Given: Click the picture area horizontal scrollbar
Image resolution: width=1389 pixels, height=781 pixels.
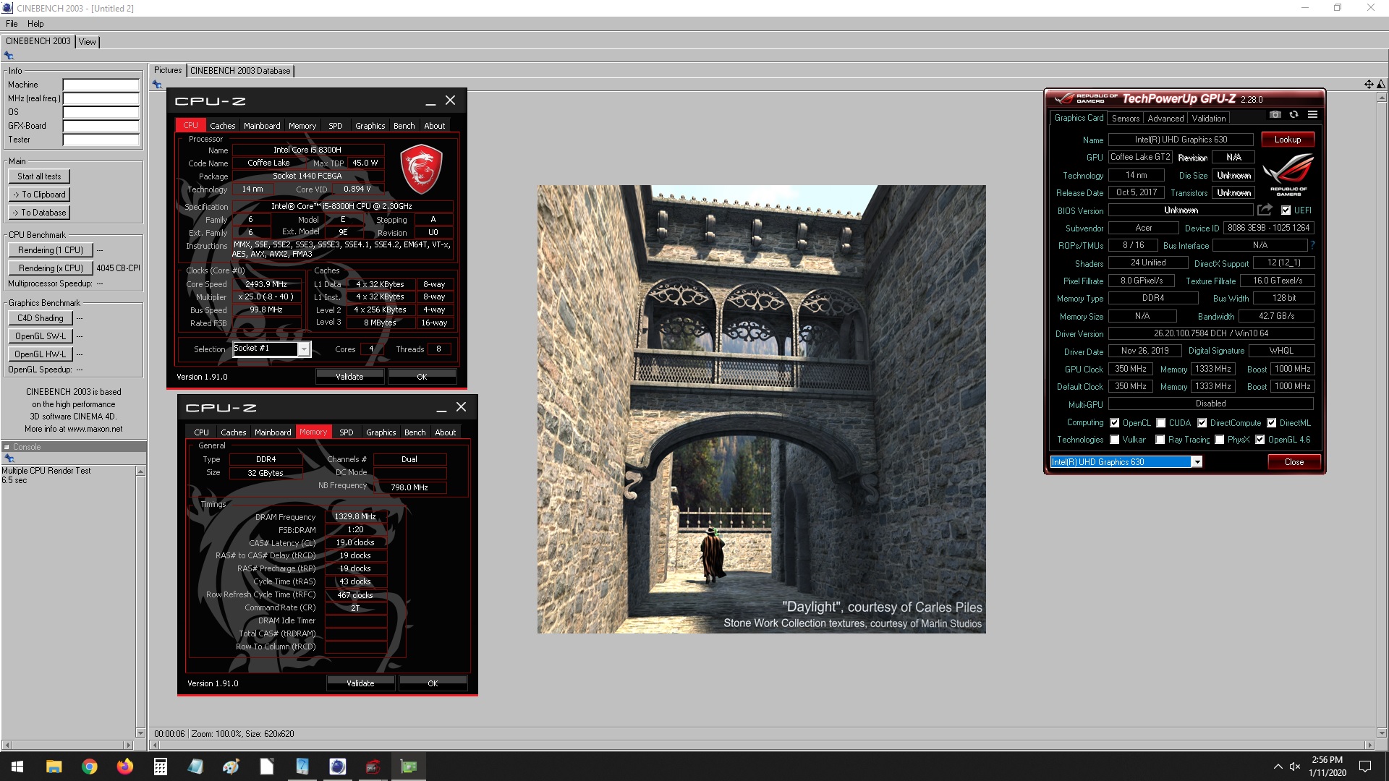Looking at the screenshot, I should pyautogui.click(x=762, y=745).
